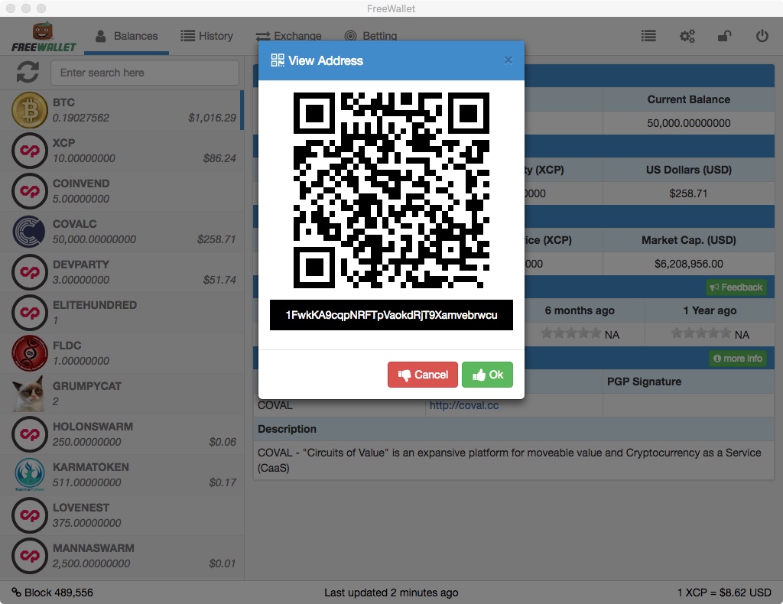Viewport: 783px width, 604px height.
Task: Select the BTC coin icon
Action: [30, 110]
